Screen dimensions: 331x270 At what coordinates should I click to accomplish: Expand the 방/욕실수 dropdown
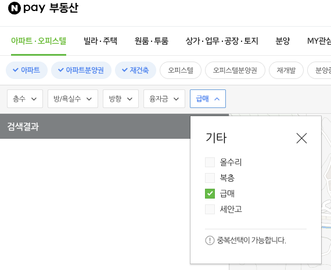(x=73, y=99)
